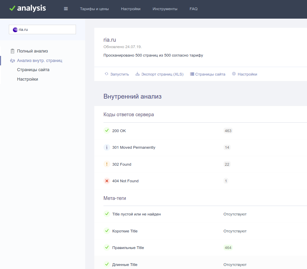Open Страницы сайта toolbar link
The height and width of the screenshot is (269, 307).
pos(210,74)
